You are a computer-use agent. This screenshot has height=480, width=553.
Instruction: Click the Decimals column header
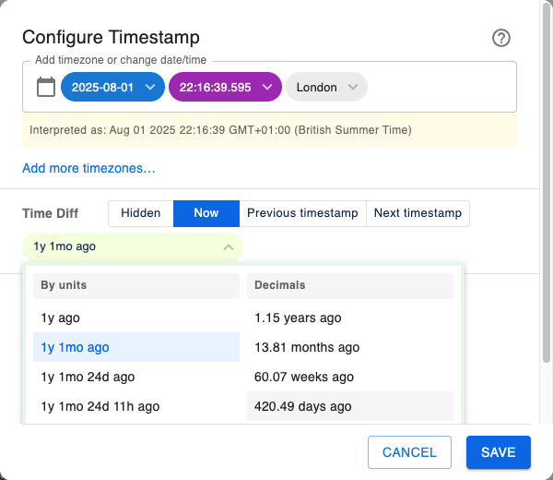point(350,285)
